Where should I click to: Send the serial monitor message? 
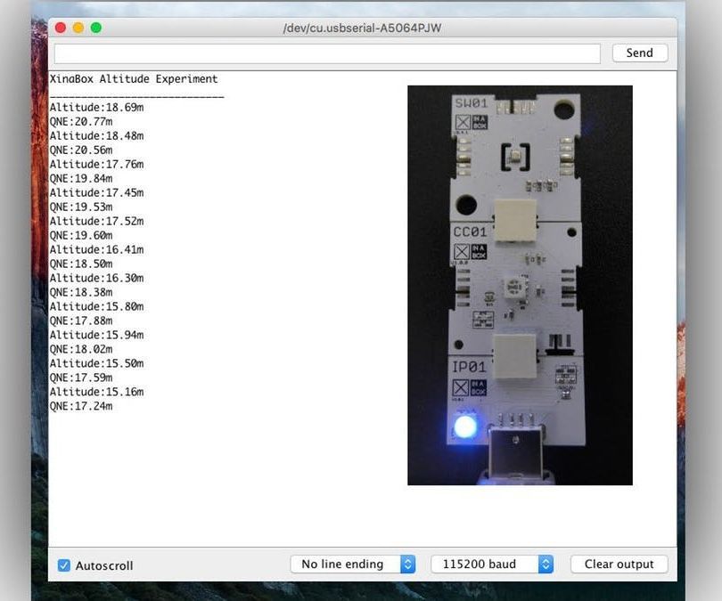coord(640,53)
